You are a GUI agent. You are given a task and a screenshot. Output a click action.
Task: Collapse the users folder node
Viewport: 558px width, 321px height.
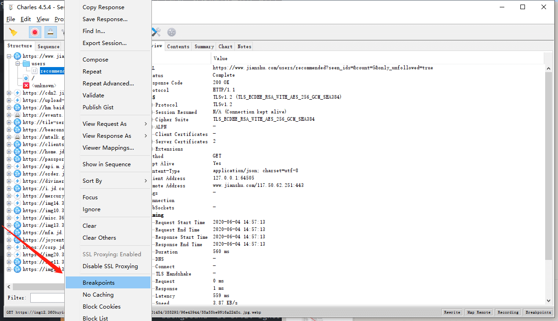point(18,63)
